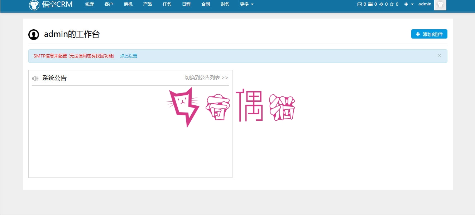Click the SMTP信息未配置 warning text

click(74, 56)
